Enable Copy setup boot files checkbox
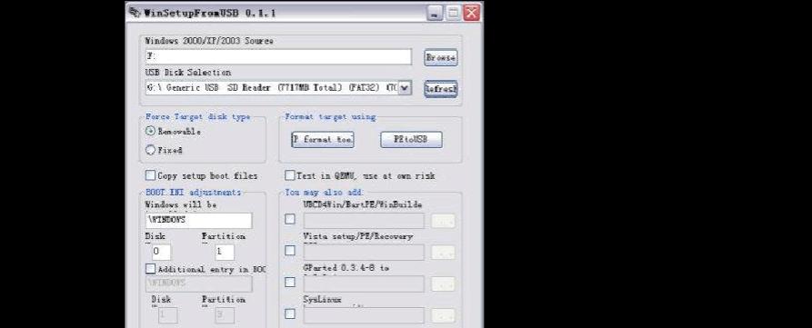Image resolution: width=812 pixels, height=328 pixels. tap(150, 175)
